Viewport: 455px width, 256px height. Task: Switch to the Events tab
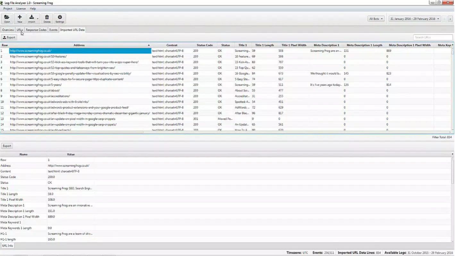pos(53,30)
